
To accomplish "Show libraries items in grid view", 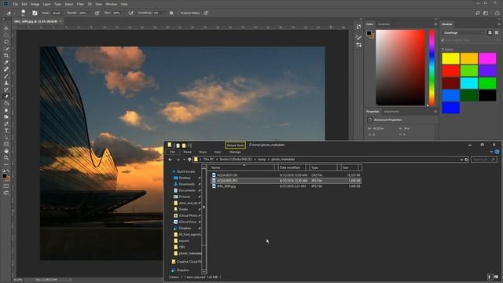I will click(x=490, y=33).
